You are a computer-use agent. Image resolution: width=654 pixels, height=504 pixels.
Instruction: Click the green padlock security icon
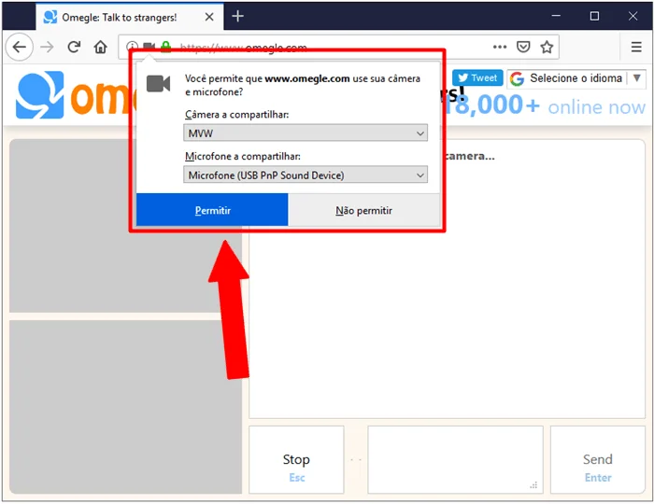click(x=165, y=47)
